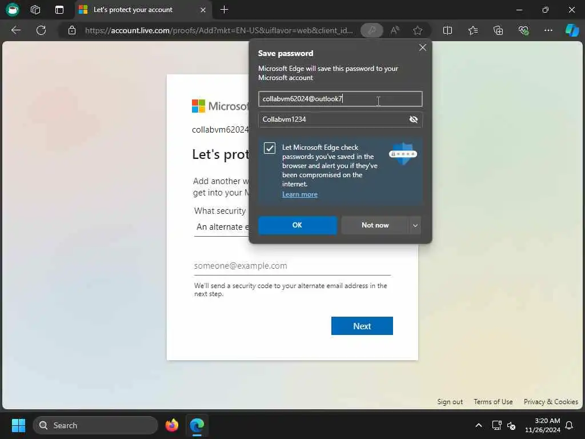
Task: Close the Save password popup
Action: point(422,47)
